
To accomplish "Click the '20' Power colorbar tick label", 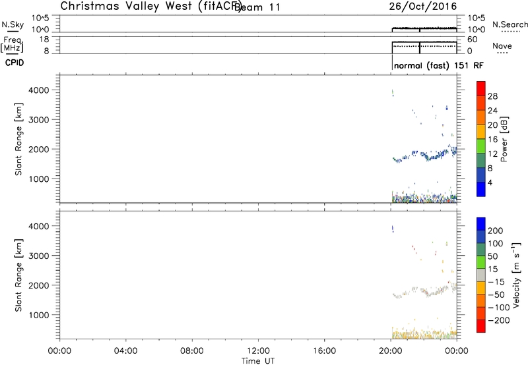I will [x=492, y=125].
